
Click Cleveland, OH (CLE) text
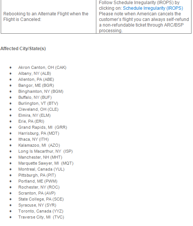pos(38,109)
